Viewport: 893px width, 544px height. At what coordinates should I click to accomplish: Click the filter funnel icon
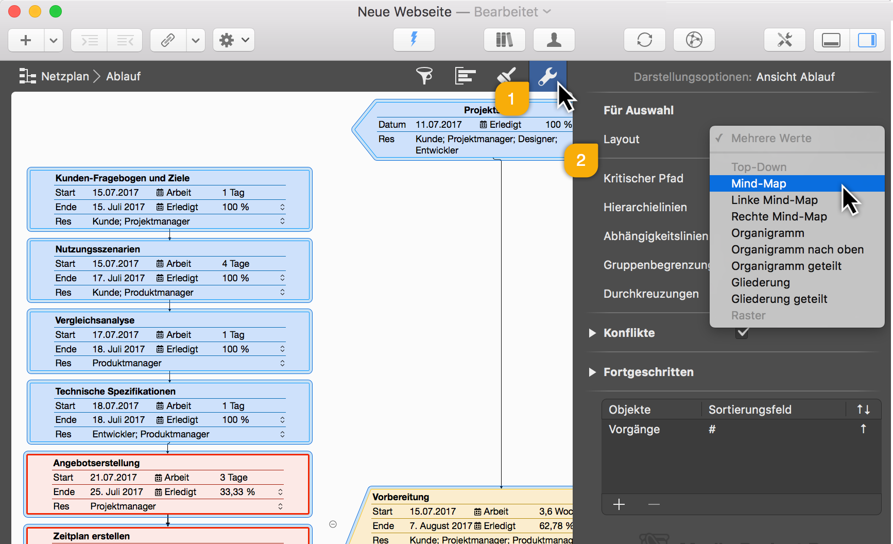tap(424, 76)
